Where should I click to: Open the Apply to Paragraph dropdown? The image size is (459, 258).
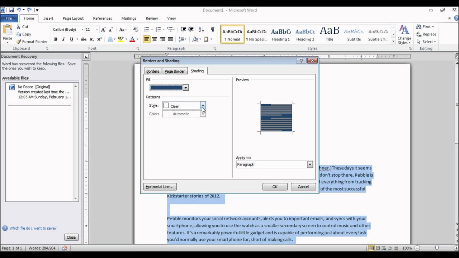[x=310, y=164]
